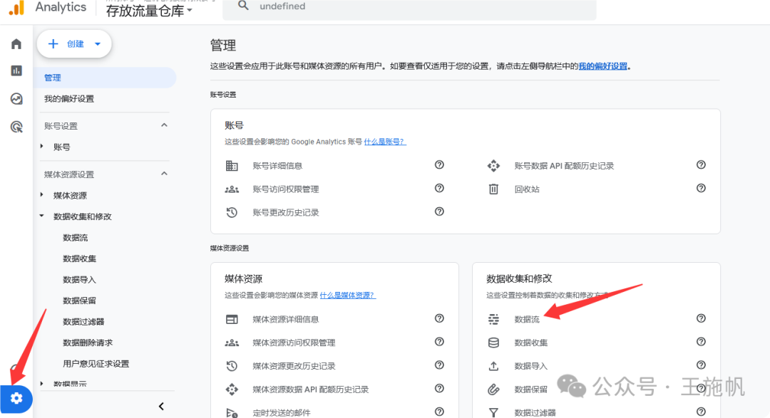The width and height of the screenshot is (770, 418).
Task: Open the Explore icon in left rail
Action: click(16, 98)
